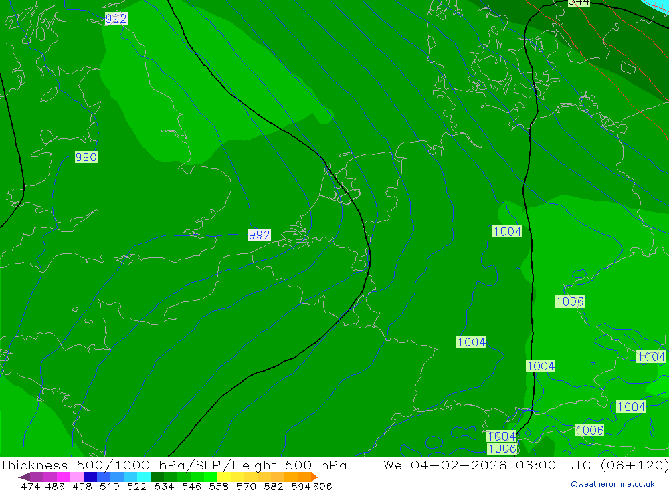The height and width of the screenshot is (490, 669).
Task: Select the bright yellow legend swatch after green
Action: click(x=224, y=477)
